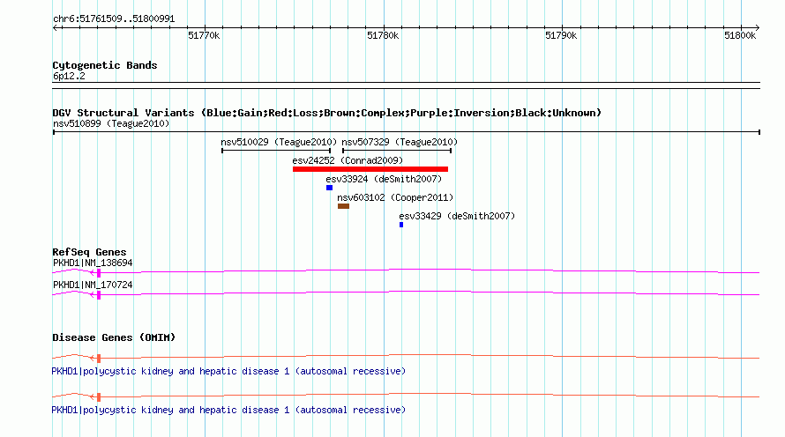Click the esv33429 (deSmith2007) label

point(457,216)
